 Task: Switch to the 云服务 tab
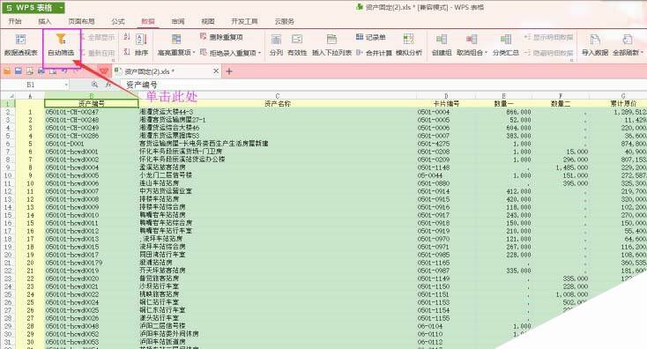pyautogui.click(x=285, y=21)
